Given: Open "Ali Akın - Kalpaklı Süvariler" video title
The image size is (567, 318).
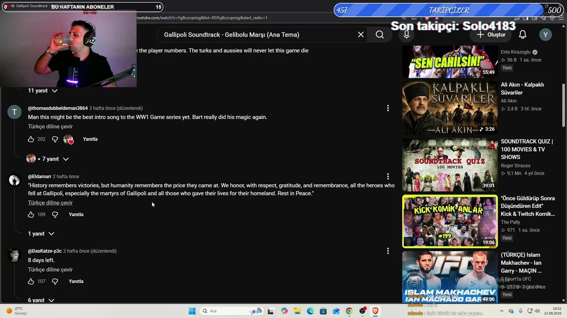Looking at the screenshot, I should pyautogui.click(x=522, y=89).
